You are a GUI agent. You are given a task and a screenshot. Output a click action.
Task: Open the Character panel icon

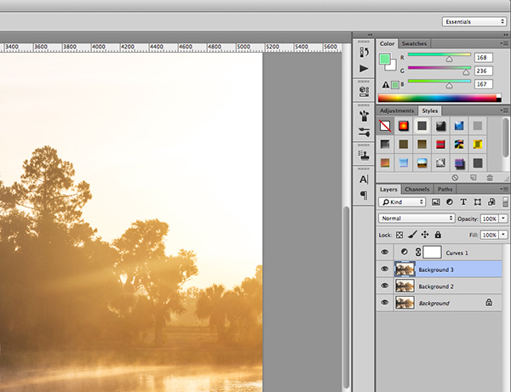[364, 179]
